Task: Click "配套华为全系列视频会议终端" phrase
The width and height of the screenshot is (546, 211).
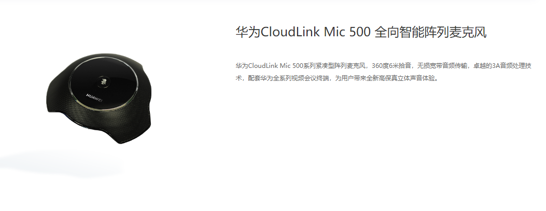Action: (x=288, y=78)
